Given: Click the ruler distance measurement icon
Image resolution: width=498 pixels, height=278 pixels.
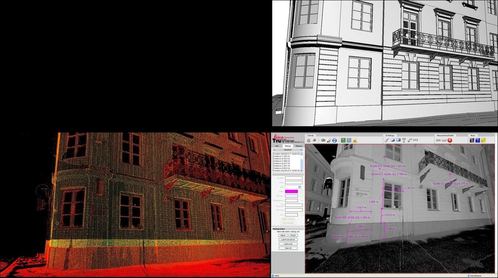Looking at the screenshot, I should (x=444, y=140).
